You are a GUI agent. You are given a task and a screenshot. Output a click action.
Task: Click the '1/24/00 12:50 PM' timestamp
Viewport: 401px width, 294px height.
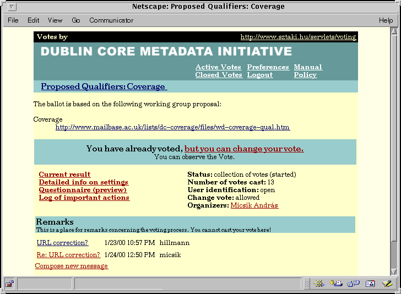pos(129,255)
